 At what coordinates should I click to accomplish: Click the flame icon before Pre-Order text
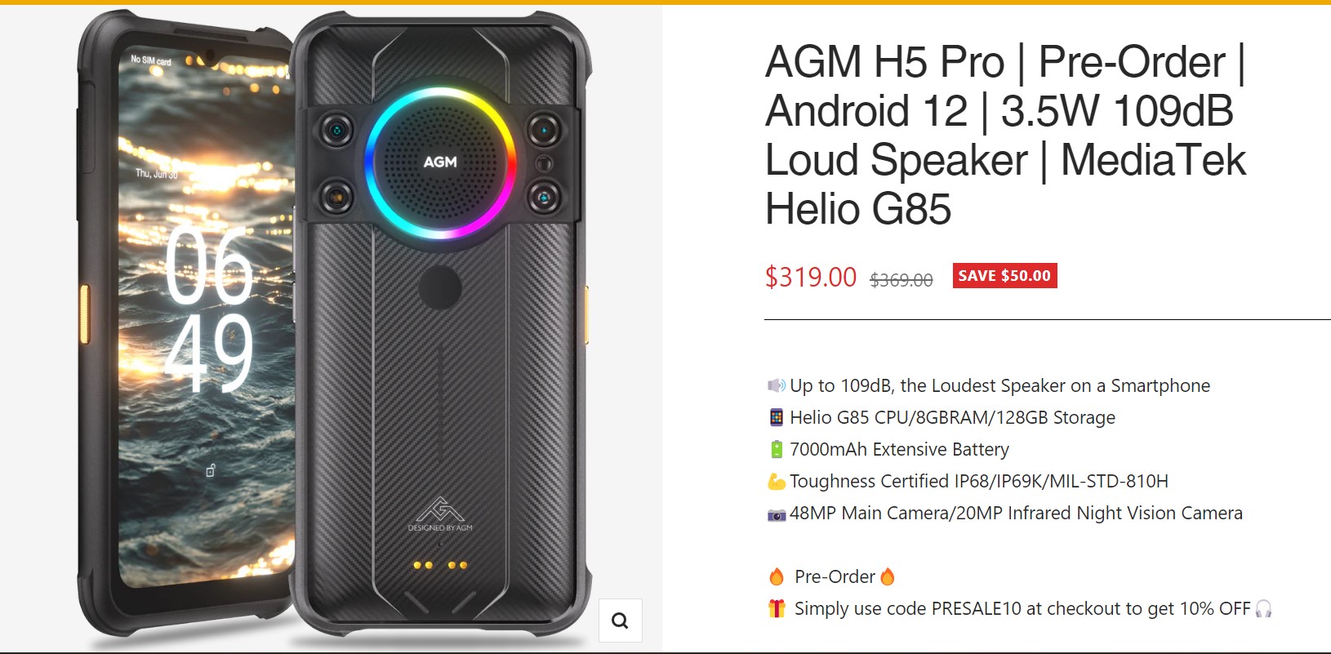[777, 576]
